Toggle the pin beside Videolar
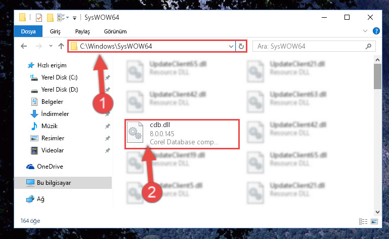The image size is (389, 239). coord(107,150)
